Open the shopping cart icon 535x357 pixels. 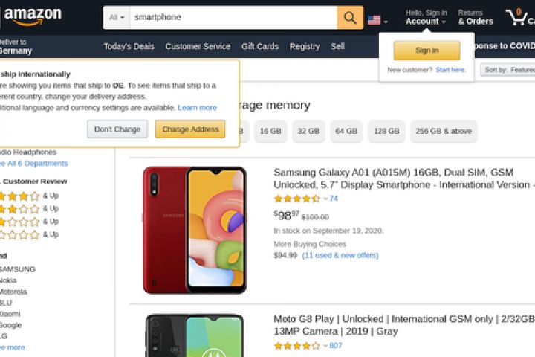[x=517, y=17]
